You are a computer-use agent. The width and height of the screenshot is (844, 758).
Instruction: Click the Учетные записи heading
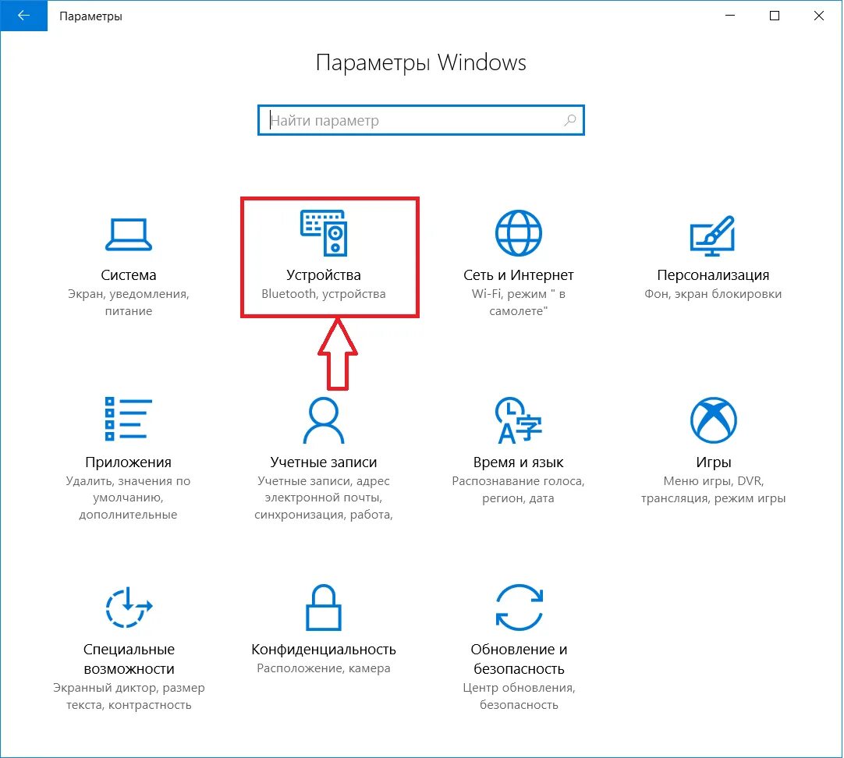[324, 462]
